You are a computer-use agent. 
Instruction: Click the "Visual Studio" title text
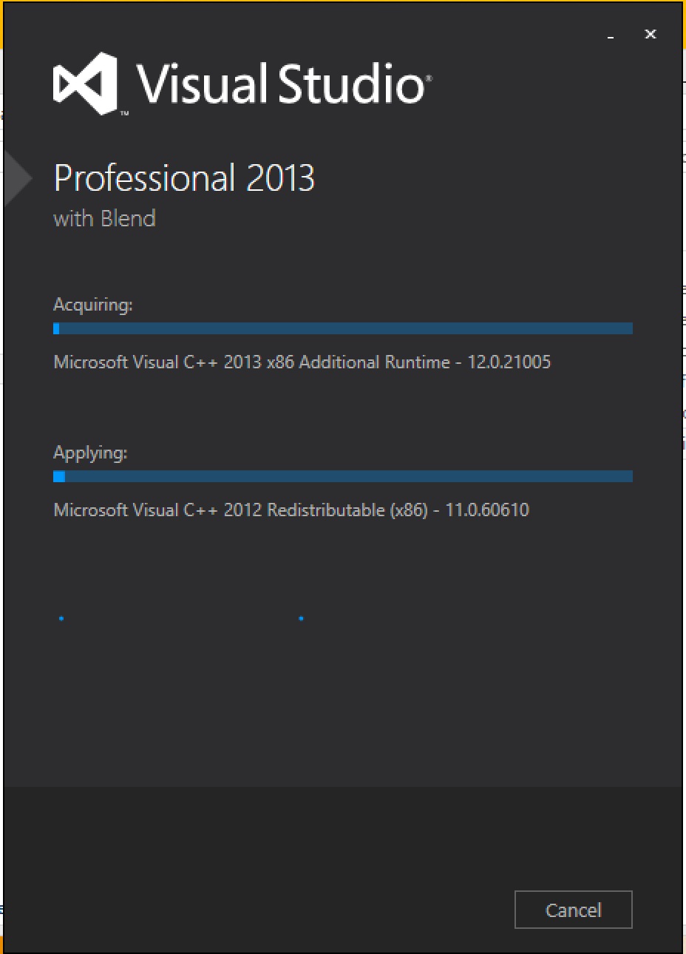click(x=281, y=83)
